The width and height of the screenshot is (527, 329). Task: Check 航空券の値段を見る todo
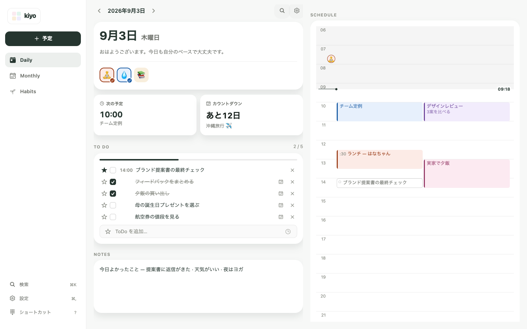pyautogui.click(x=113, y=217)
